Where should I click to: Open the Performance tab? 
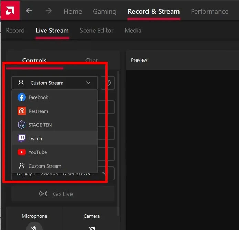pyautogui.click(x=209, y=11)
